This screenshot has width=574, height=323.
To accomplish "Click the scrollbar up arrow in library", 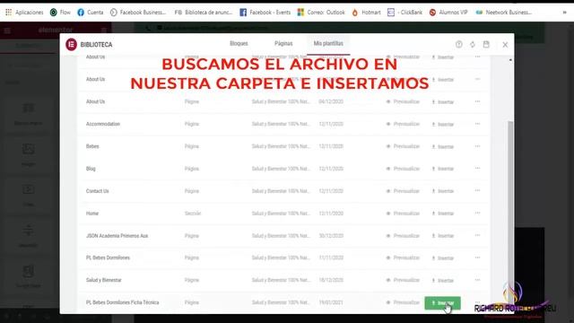I will [x=510, y=60].
